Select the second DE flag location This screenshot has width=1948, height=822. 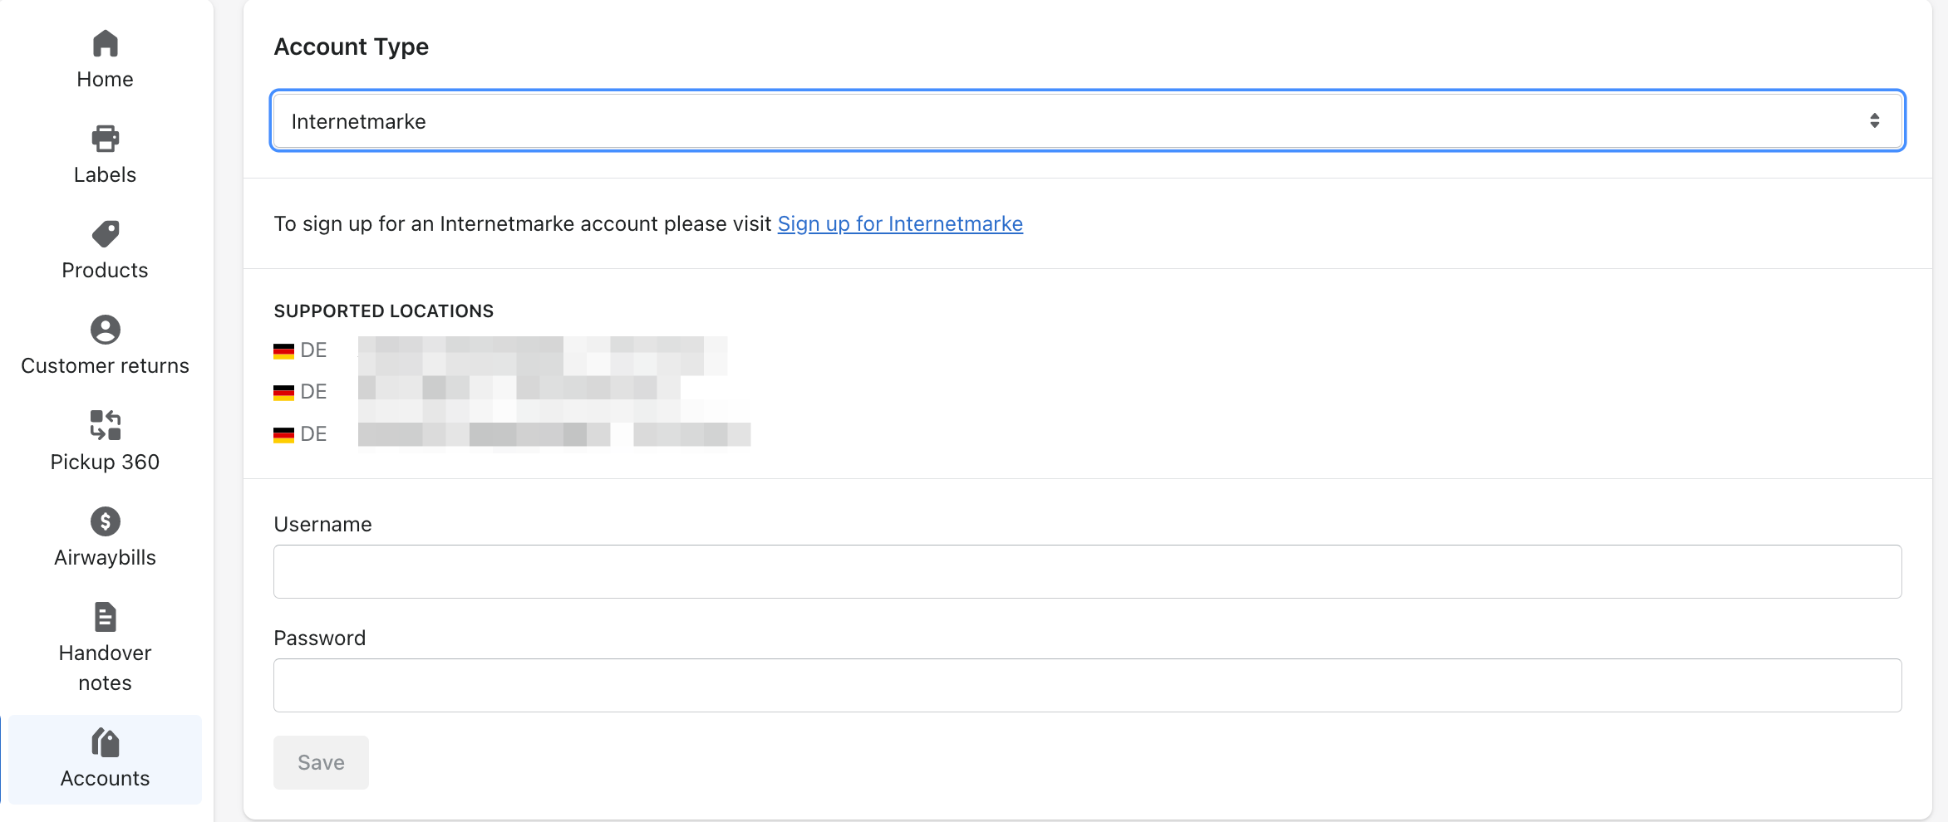point(300,392)
